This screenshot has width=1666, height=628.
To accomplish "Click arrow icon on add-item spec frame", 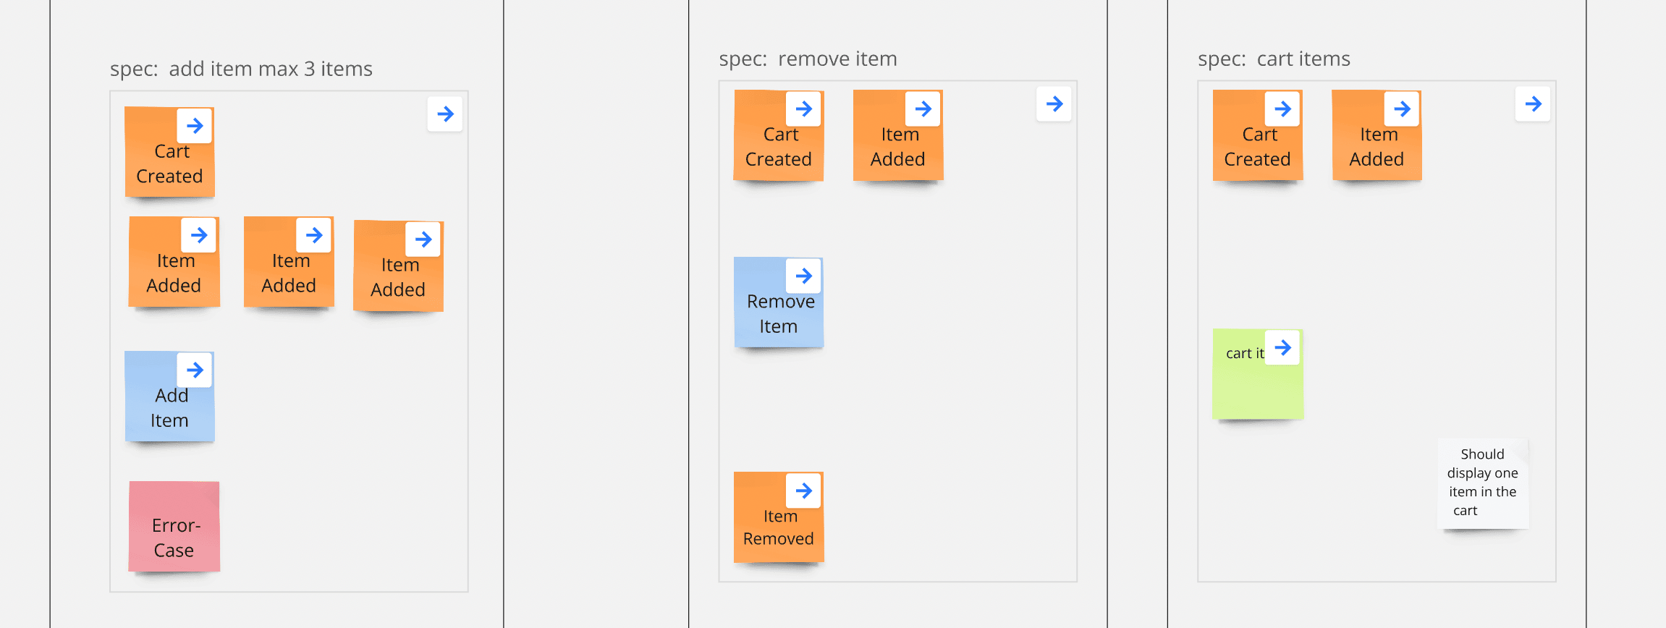I will coord(445,114).
